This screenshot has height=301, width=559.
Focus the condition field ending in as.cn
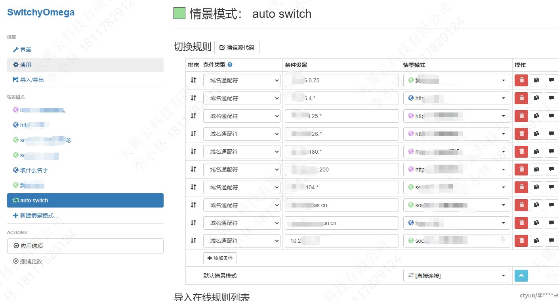342,205
